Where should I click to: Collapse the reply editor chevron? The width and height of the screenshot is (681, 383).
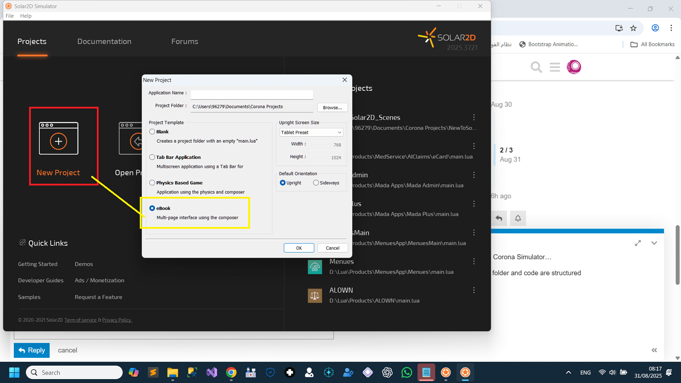coord(654,243)
